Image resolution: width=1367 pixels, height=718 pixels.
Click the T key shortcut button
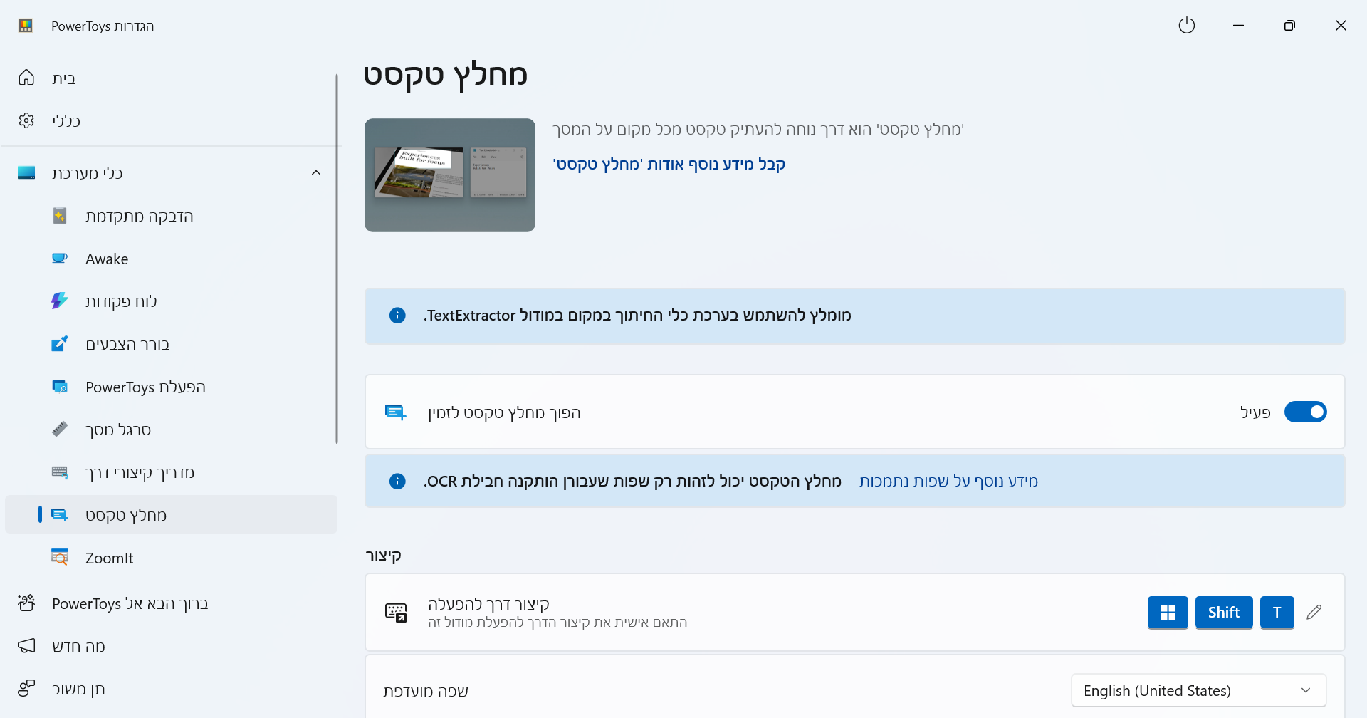point(1277,612)
